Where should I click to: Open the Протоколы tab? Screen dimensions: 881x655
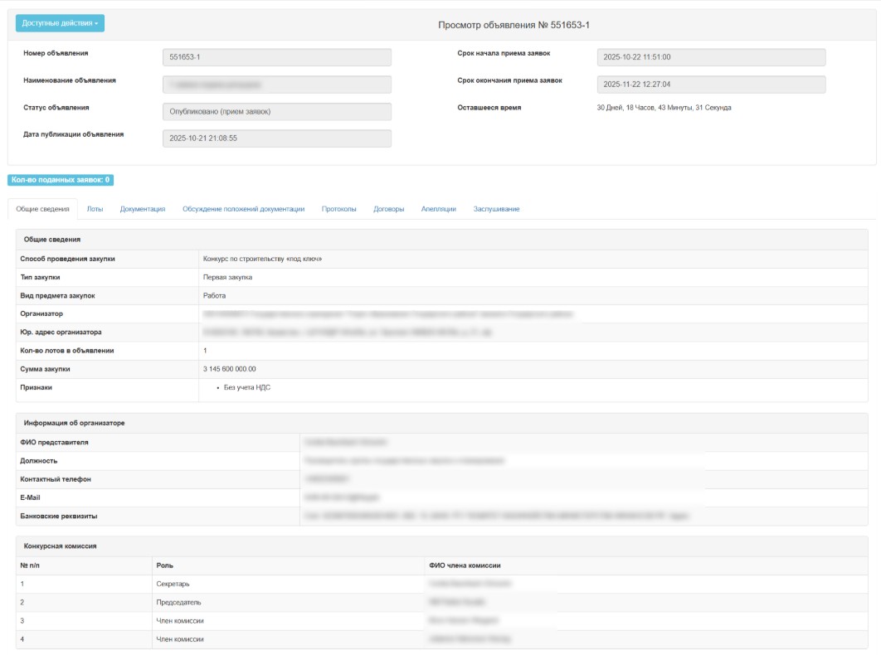[x=338, y=209]
